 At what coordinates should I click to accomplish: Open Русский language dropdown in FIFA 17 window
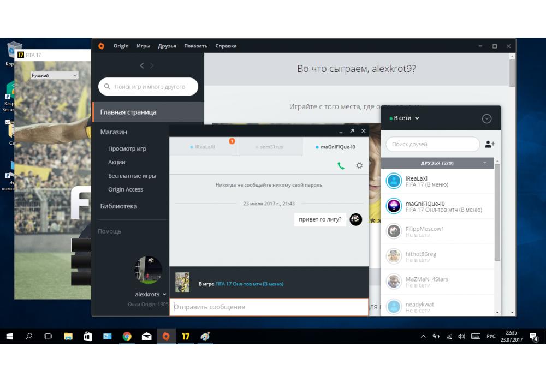tap(54, 75)
